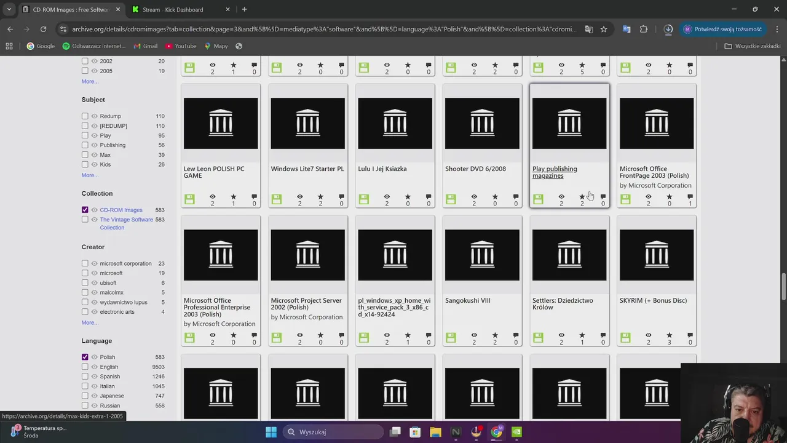Open Chrome from the taskbar
Screen dimensions: 787x443
tap(496, 432)
